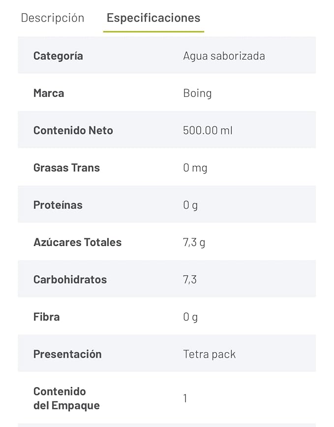Click the 0 mg value
Image resolution: width=334 pixels, height=427 pixels.
click(195, 168)
